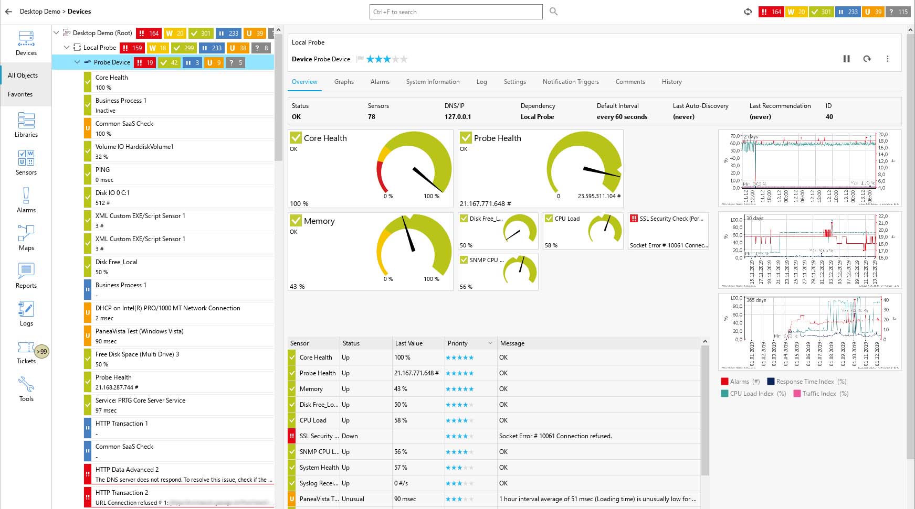
Task: Open the Reports section
Action: 26,276
